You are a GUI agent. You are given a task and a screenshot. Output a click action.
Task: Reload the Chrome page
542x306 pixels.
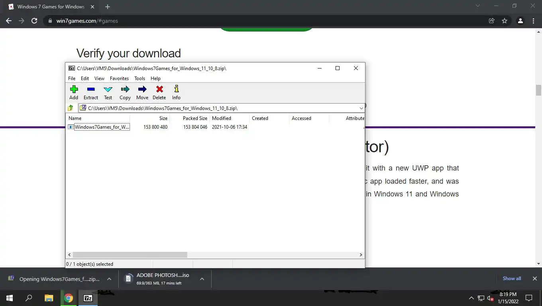coord(34,21)
